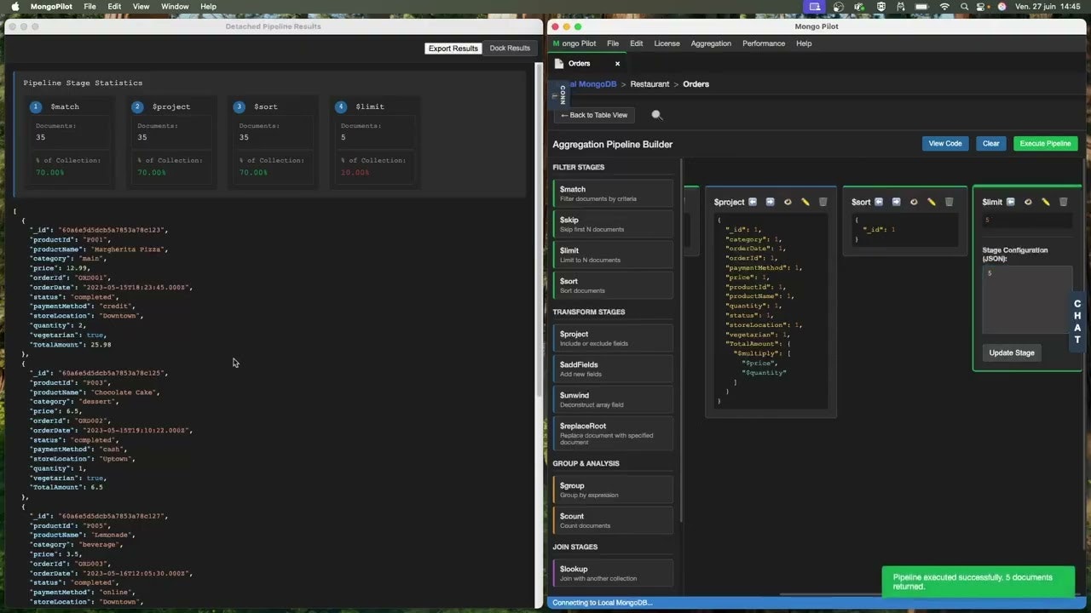1091x613 pixels.
Task: Click the Restaurant breadcrumb link
Action: 649,84
